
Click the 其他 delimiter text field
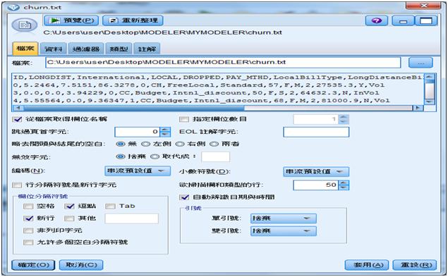pos(131,218)
